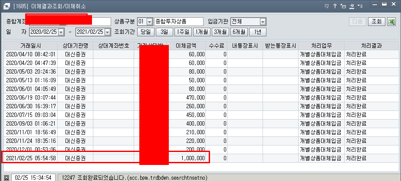Open calendar dropdown for end date 2021/02/25
The height and width of the screenshot is (181, 401).
108,32
